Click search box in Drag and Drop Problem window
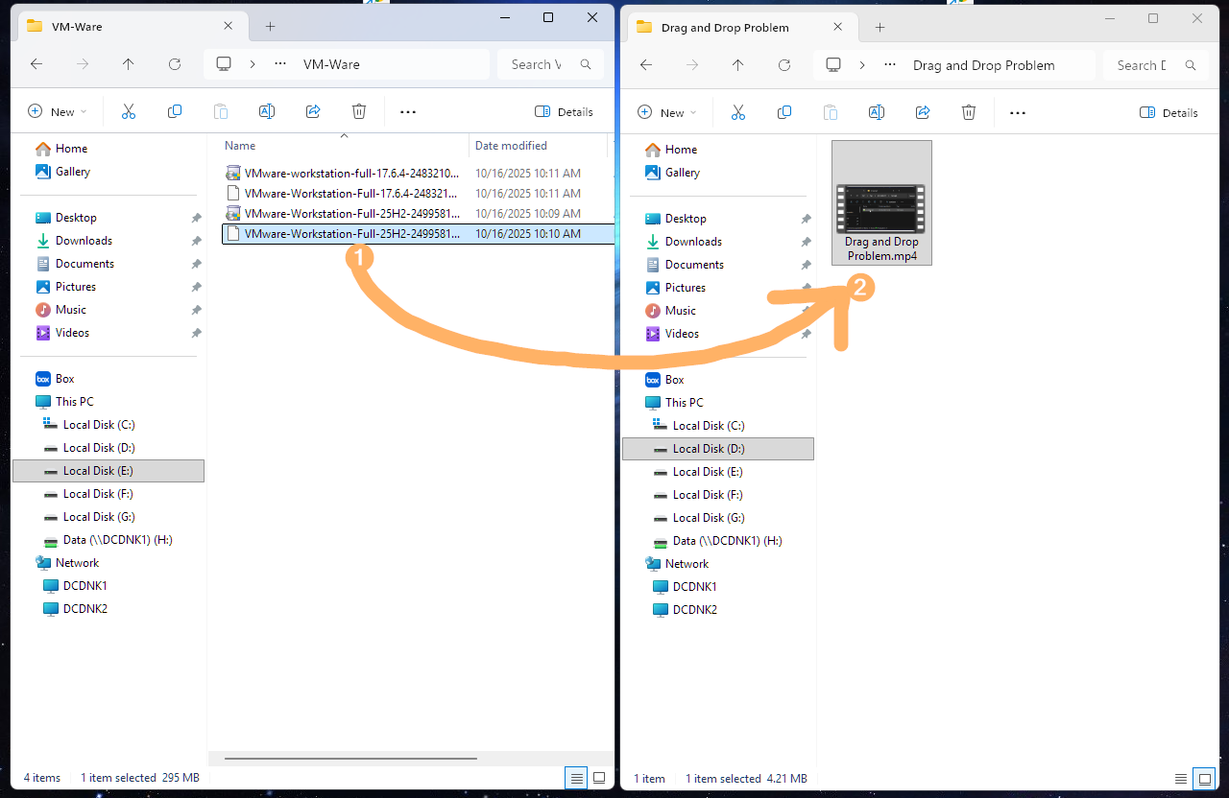Screen dimensions: 1229x798 [1157, 65]
